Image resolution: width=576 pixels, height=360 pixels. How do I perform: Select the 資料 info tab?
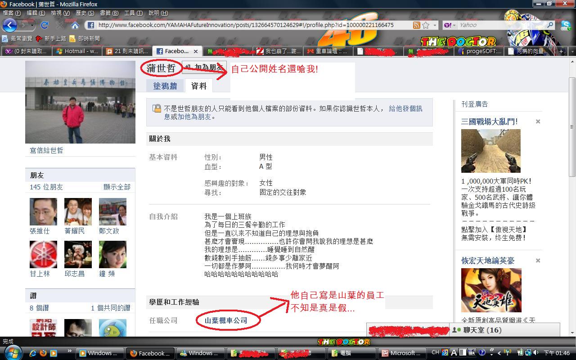[x=198, y=85]
